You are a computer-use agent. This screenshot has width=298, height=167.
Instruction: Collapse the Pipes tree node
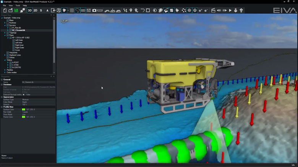[x=5, y=35]
